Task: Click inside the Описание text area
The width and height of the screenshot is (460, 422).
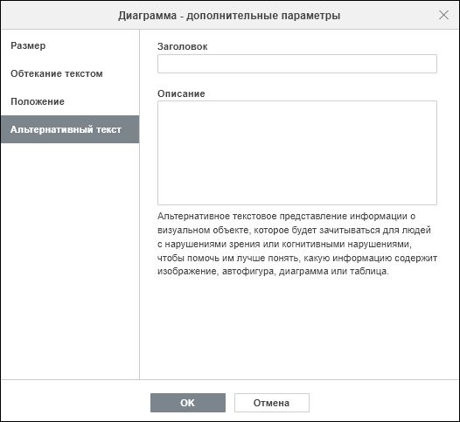Action: 296,153
